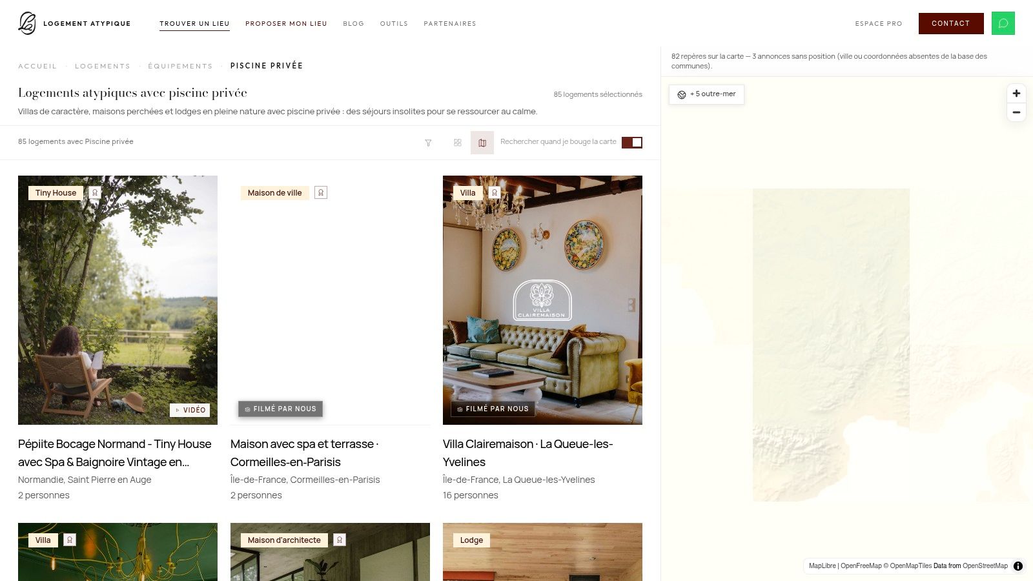Open the Outils menu item
Image resolution: width=1033 pixels, height=581 pixels.
tap(394, 23)
